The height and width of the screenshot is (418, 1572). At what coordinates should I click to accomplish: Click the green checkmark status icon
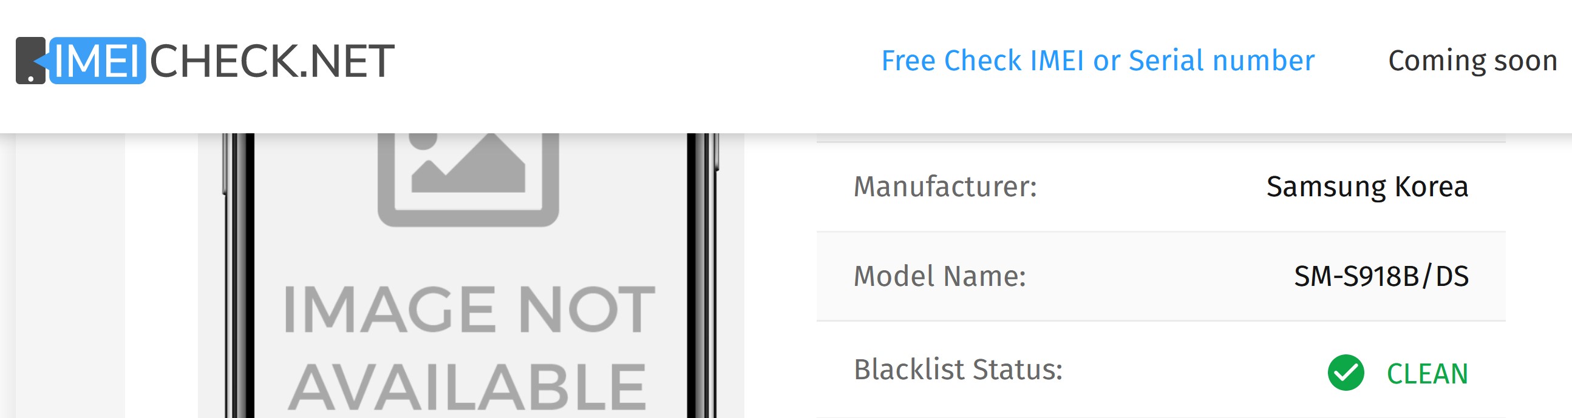pyautogui.click(x=1346, y=373)
